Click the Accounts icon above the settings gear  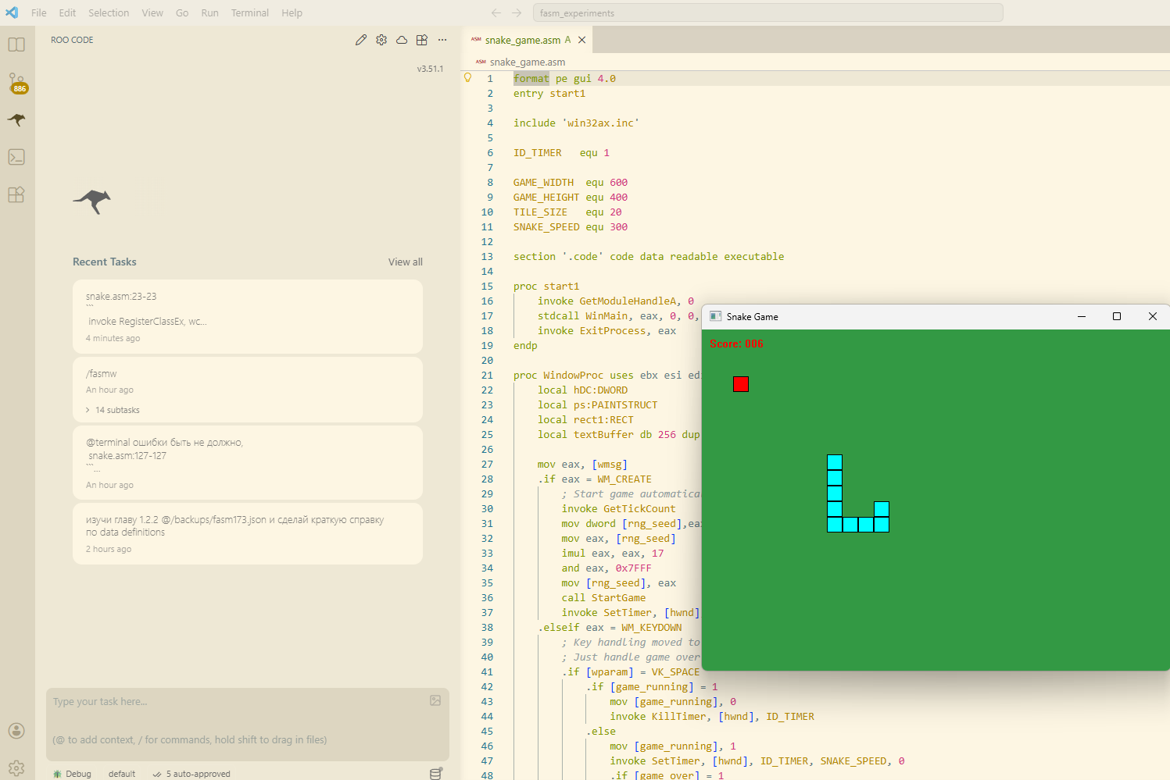click(x=16, y=730)
